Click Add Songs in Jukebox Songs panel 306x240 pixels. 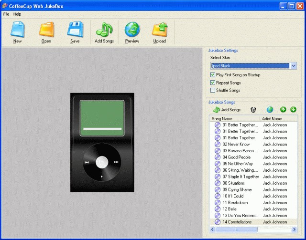[226, 110]
